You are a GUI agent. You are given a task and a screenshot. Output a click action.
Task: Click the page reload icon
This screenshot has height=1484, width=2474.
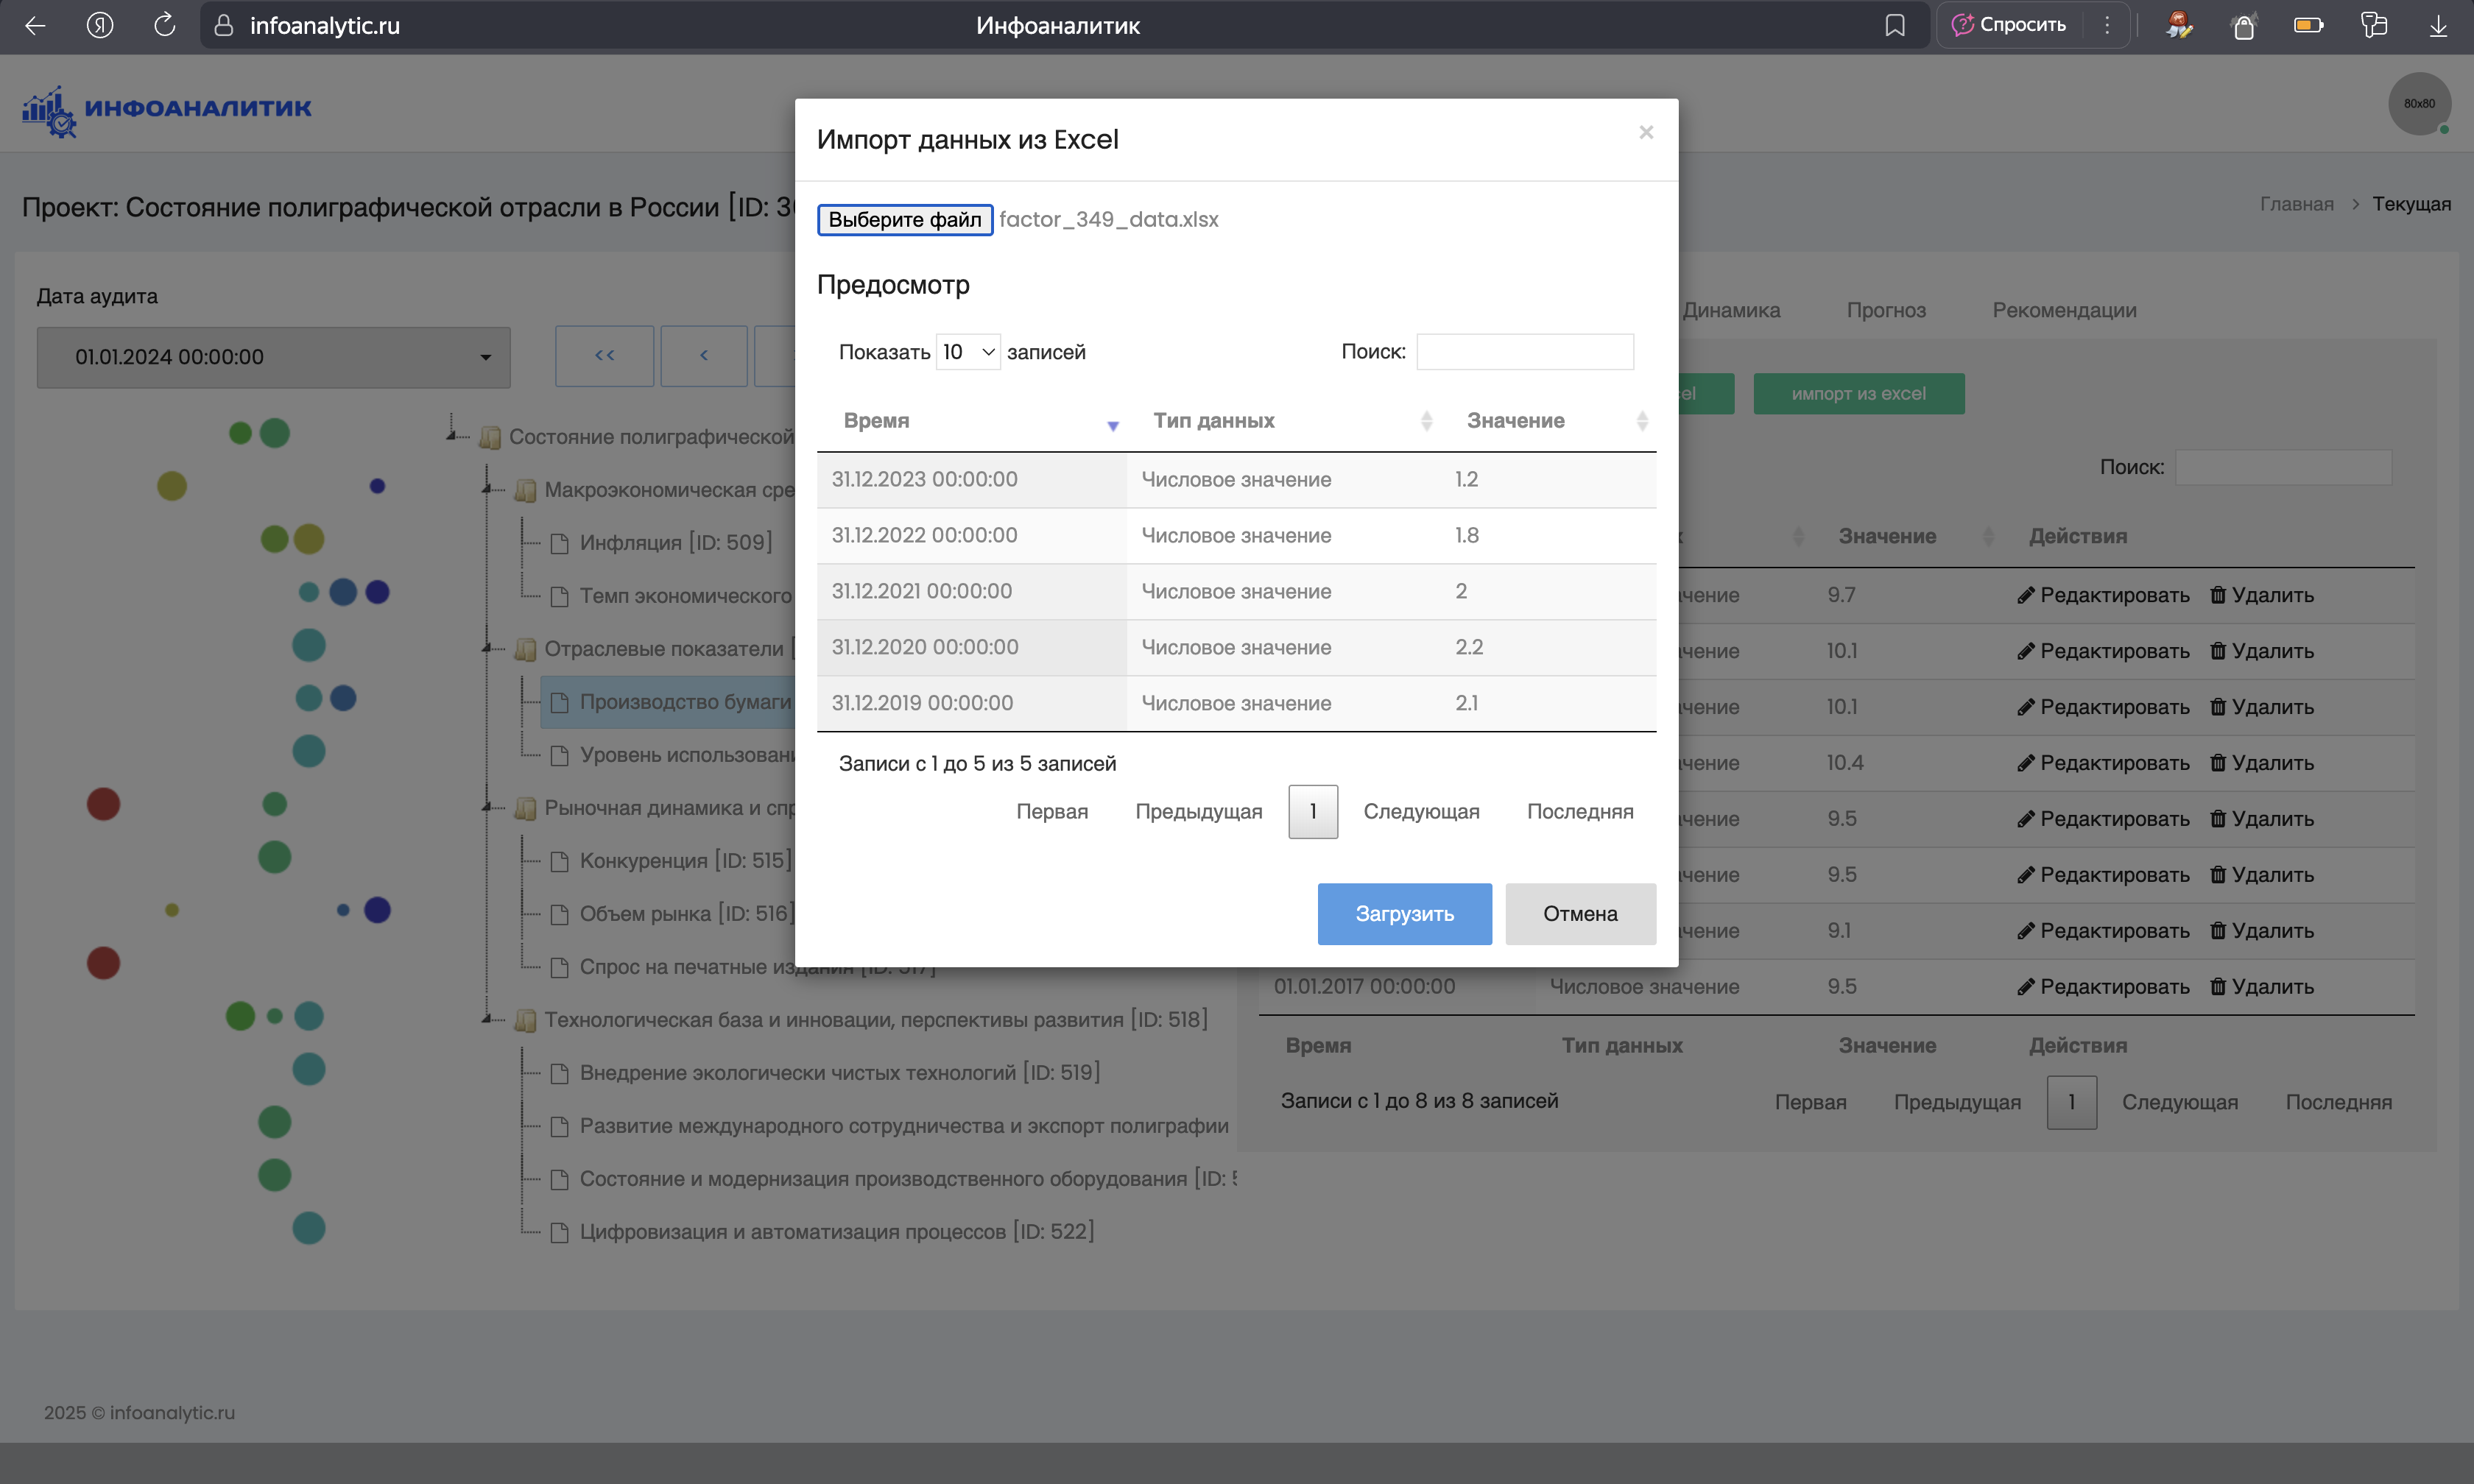(165, 26)
